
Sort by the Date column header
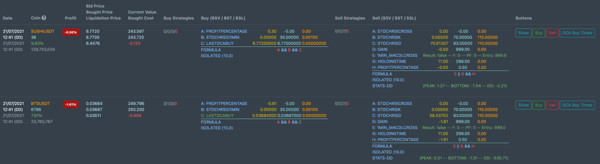(7, 18)
